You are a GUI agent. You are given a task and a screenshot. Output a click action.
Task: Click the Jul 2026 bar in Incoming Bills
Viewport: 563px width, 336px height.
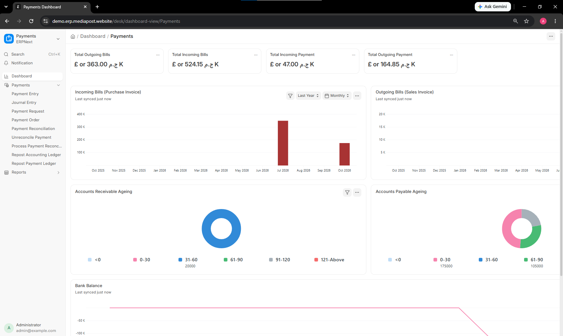click(283, 143)
